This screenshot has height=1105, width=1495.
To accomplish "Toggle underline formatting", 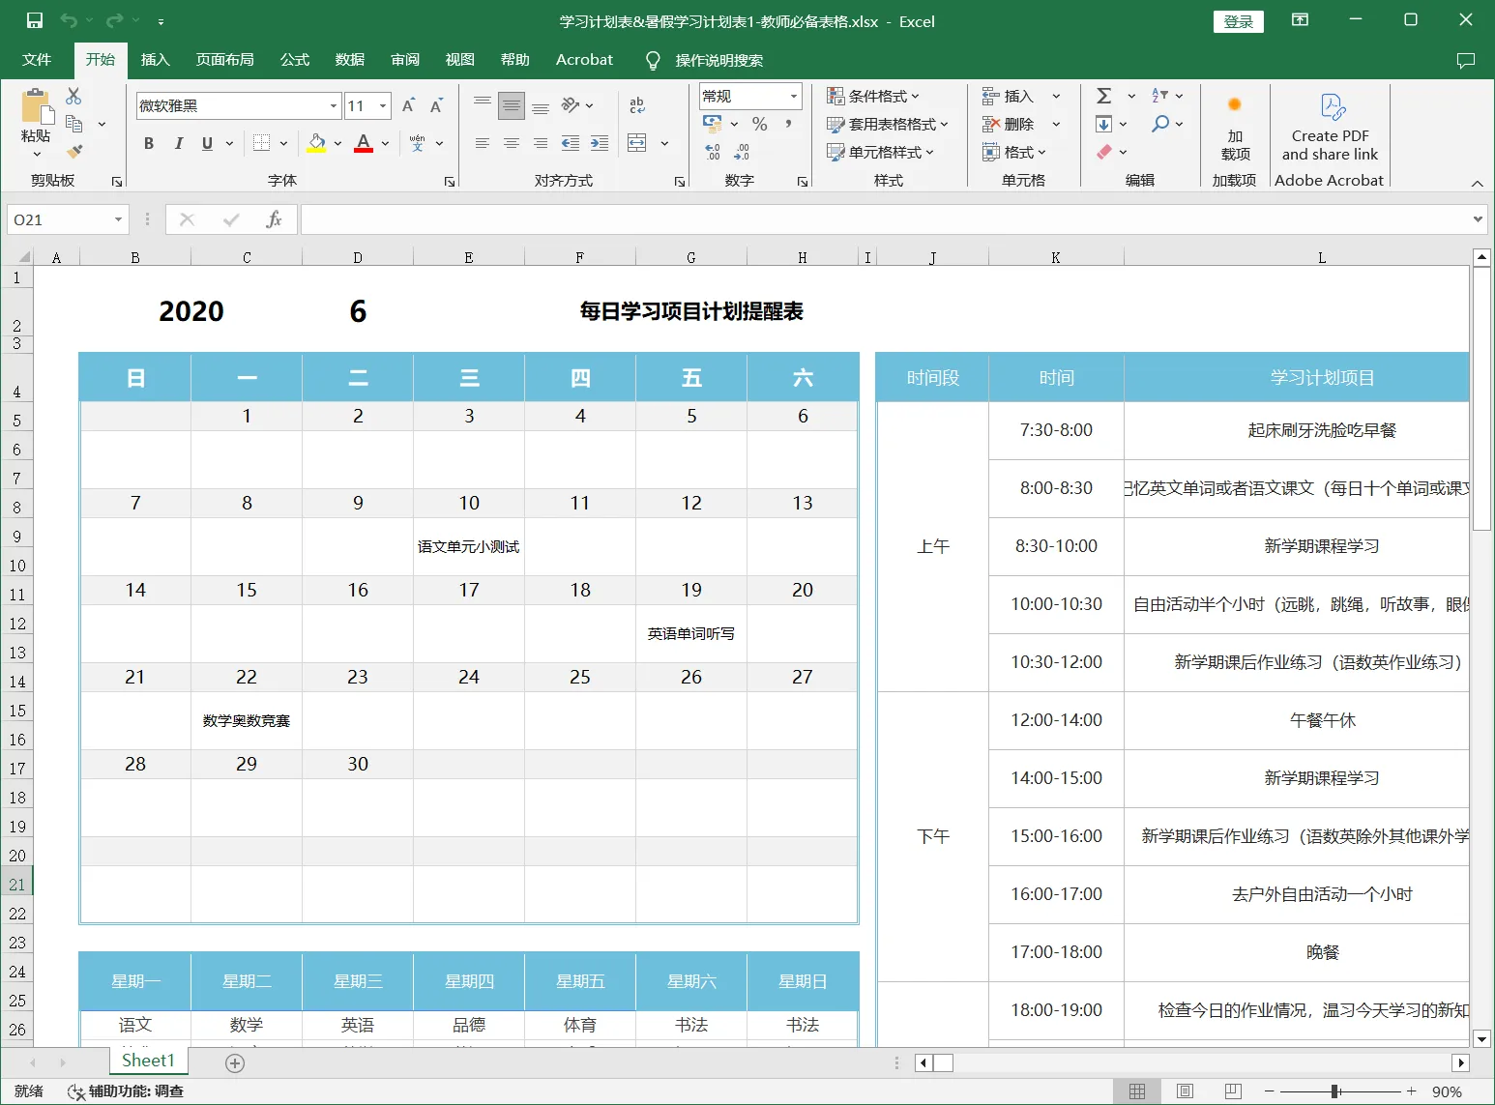I will pos(207,143).
